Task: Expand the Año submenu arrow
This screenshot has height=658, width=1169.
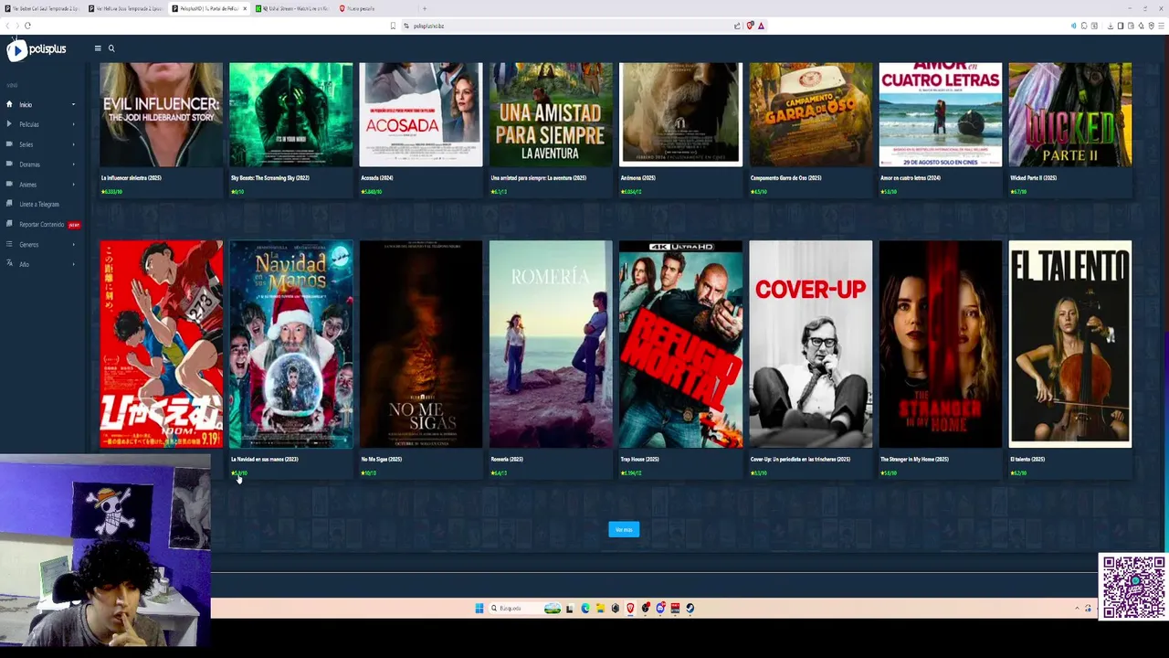Action: coord(73,264)
